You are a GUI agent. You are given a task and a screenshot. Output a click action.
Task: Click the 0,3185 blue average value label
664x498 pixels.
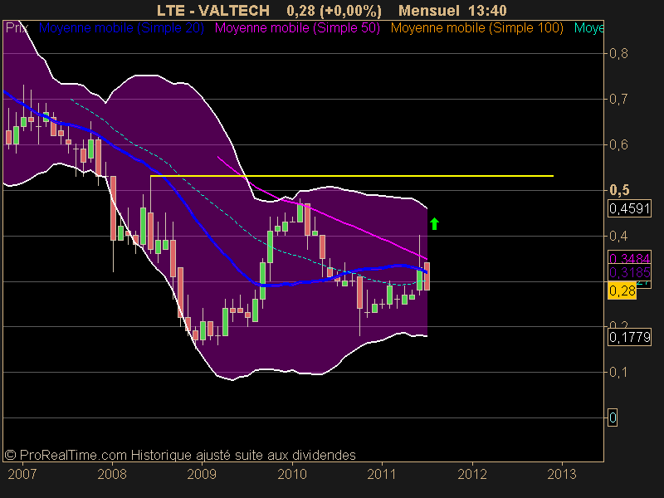click(629, 272)
